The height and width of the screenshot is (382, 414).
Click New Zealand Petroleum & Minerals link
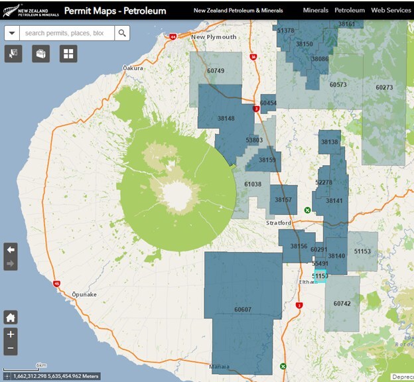click(x=238, y=11)
